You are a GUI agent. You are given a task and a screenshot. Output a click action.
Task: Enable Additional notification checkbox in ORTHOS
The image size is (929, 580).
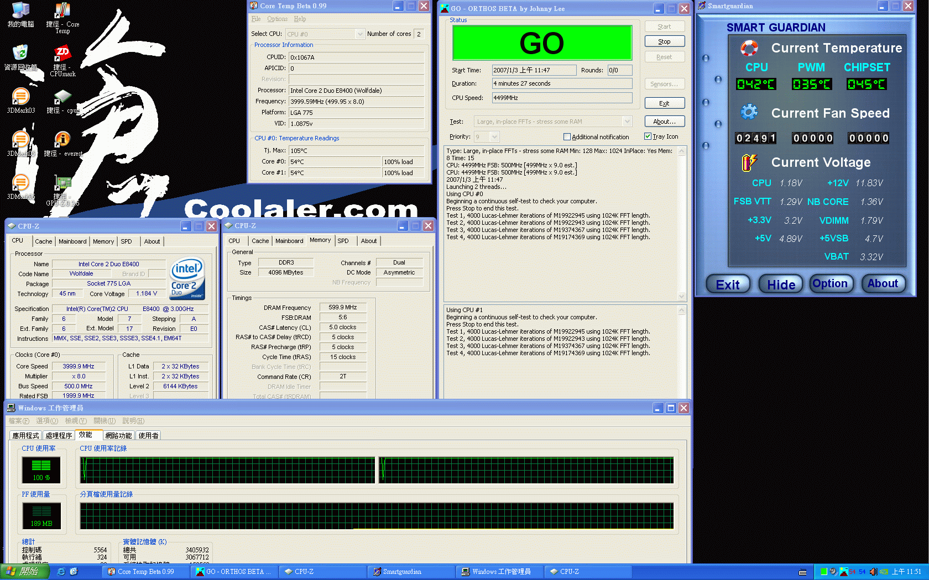[567, 137]
